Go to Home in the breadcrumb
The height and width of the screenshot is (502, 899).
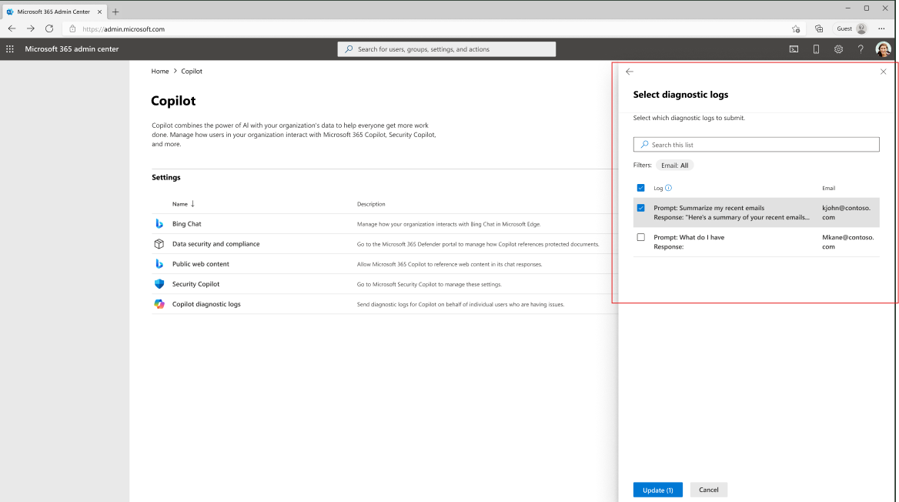(x=160, y=71)
